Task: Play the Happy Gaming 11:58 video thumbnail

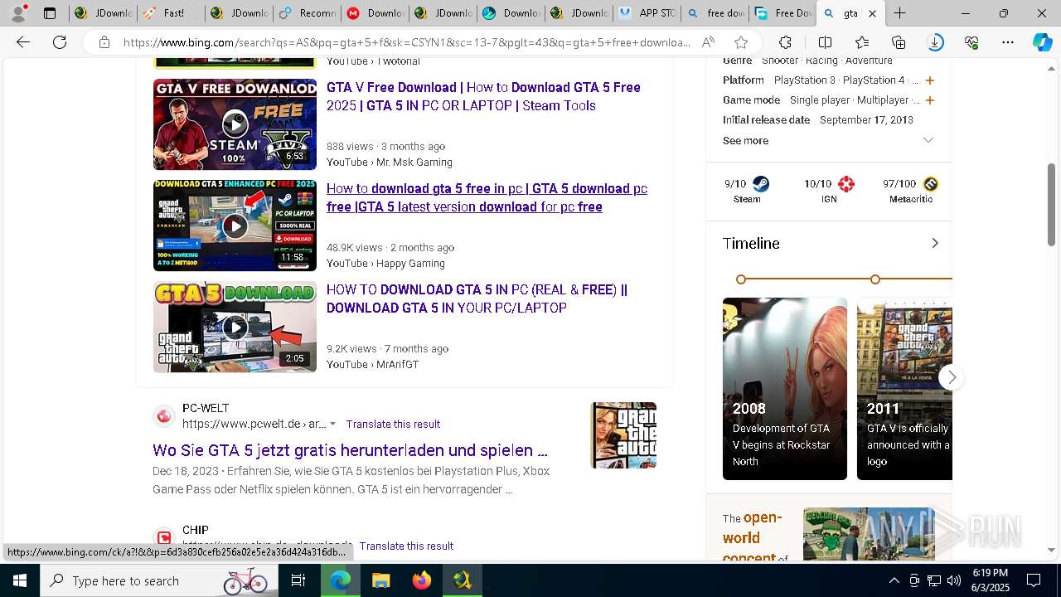Action: 235,226
